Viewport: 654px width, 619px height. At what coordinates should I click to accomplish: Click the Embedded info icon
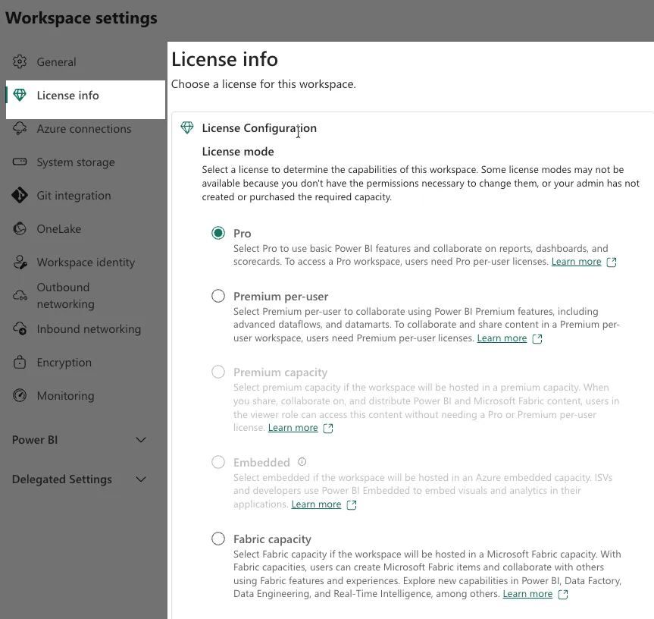302,462
